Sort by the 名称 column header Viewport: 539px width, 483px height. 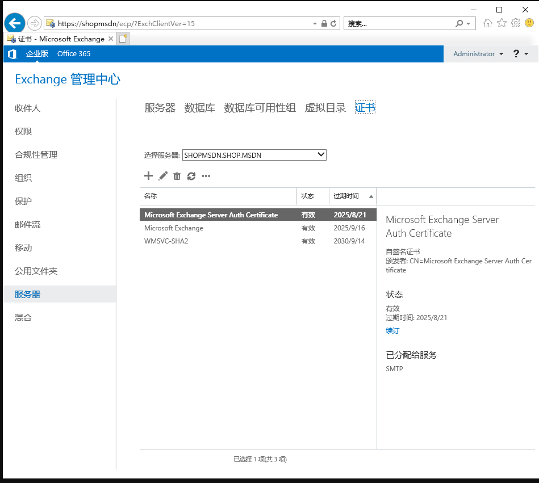click(218, 196)
